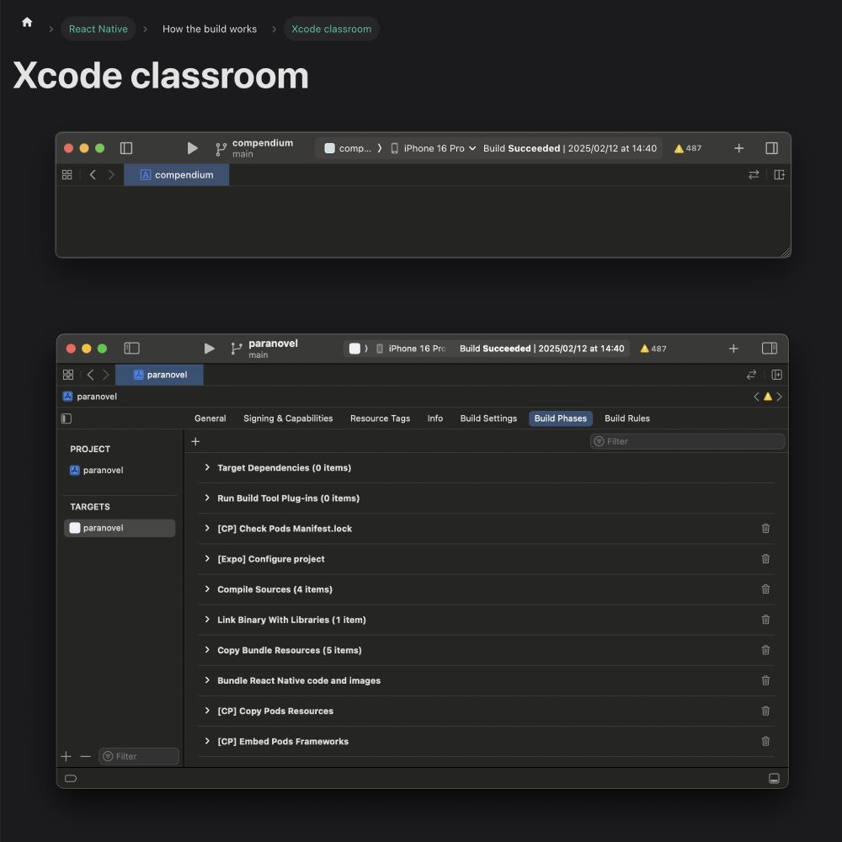This screenshot has width=842, height=842.
Task: Jump to previous issue in paranovel window
Action: pos(756,397)
